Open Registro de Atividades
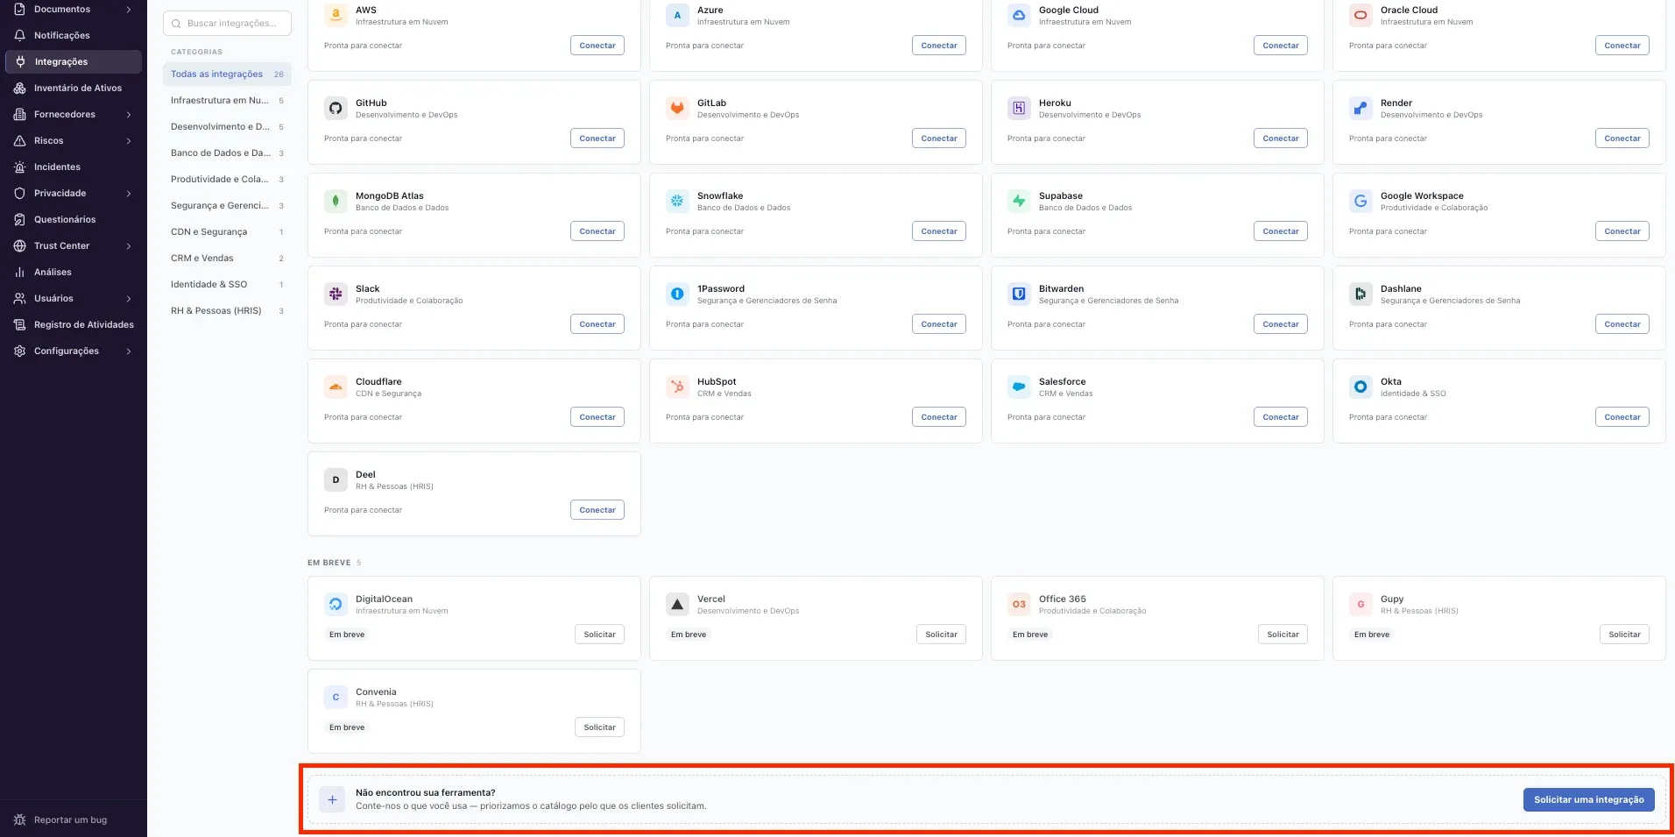 click(x=74, y=325)
